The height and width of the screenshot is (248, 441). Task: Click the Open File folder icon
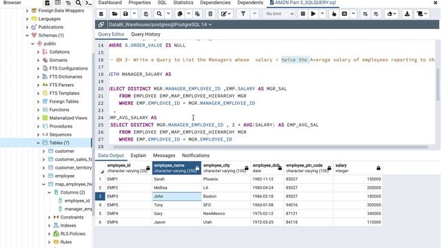tap(115, 14)
